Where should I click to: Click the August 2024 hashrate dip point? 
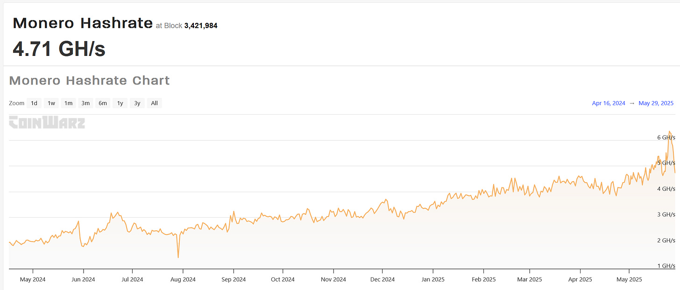(x=178, y=257)
